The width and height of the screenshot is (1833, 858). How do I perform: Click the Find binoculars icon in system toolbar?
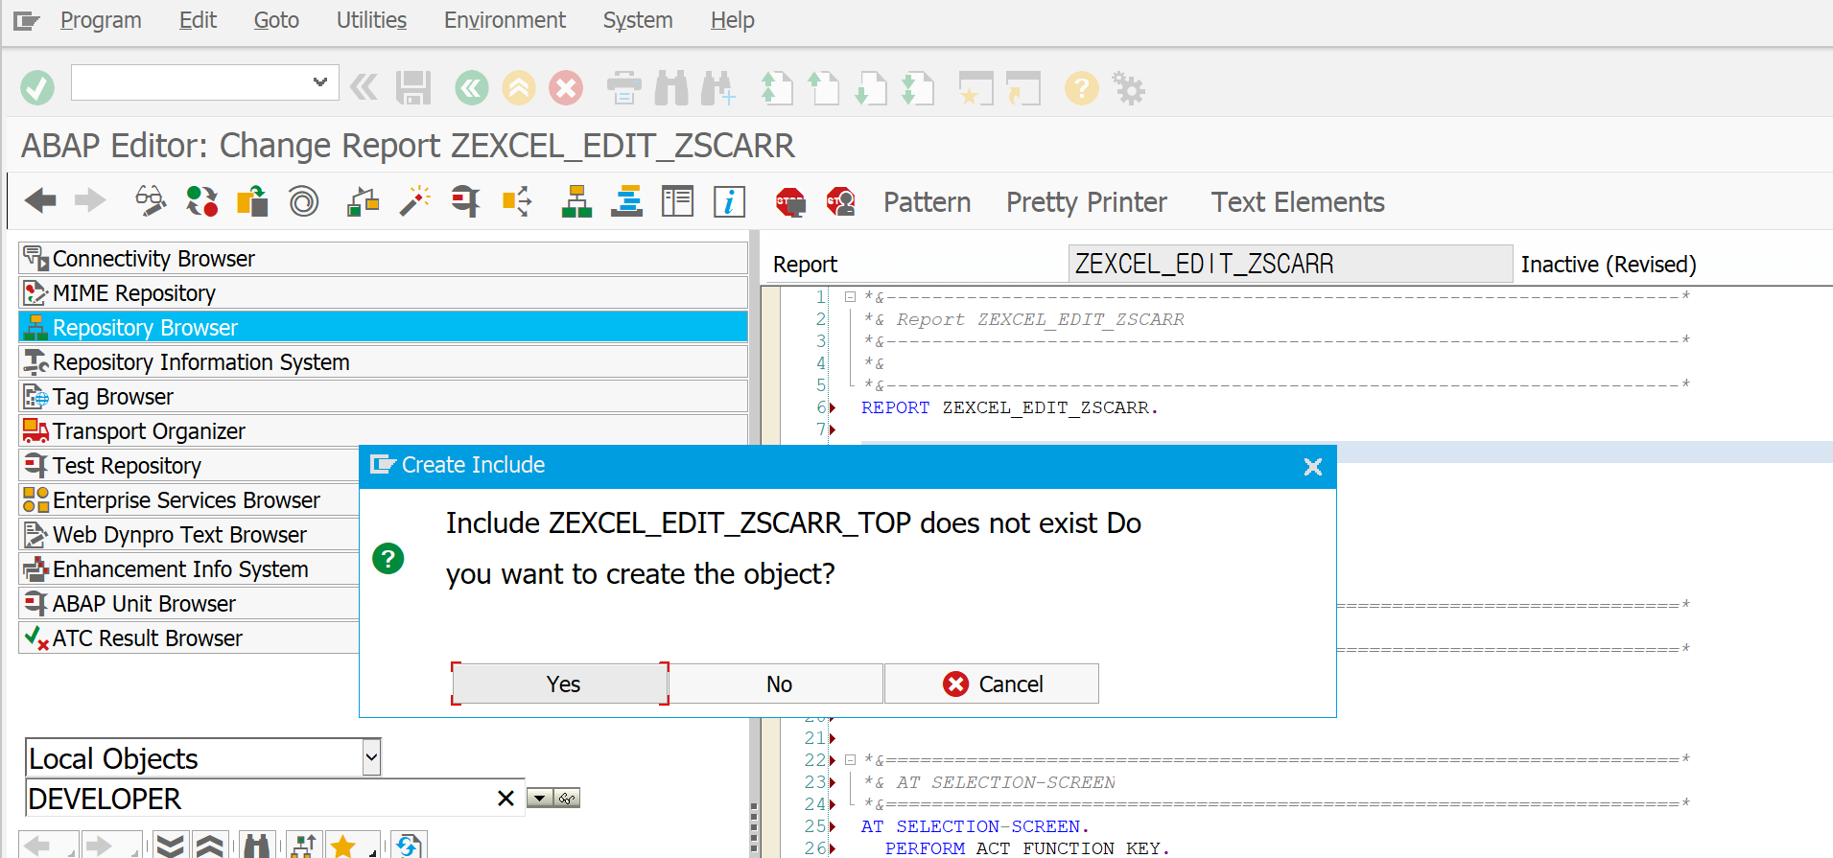[671, 88]
